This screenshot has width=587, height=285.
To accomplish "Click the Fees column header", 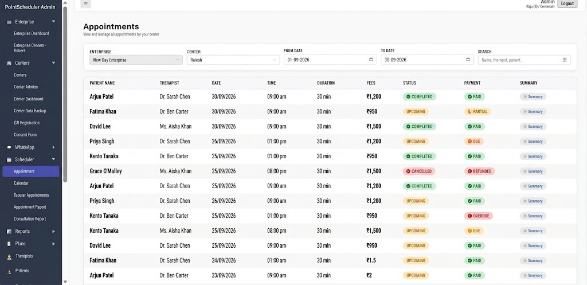I will tap(371, 83).
